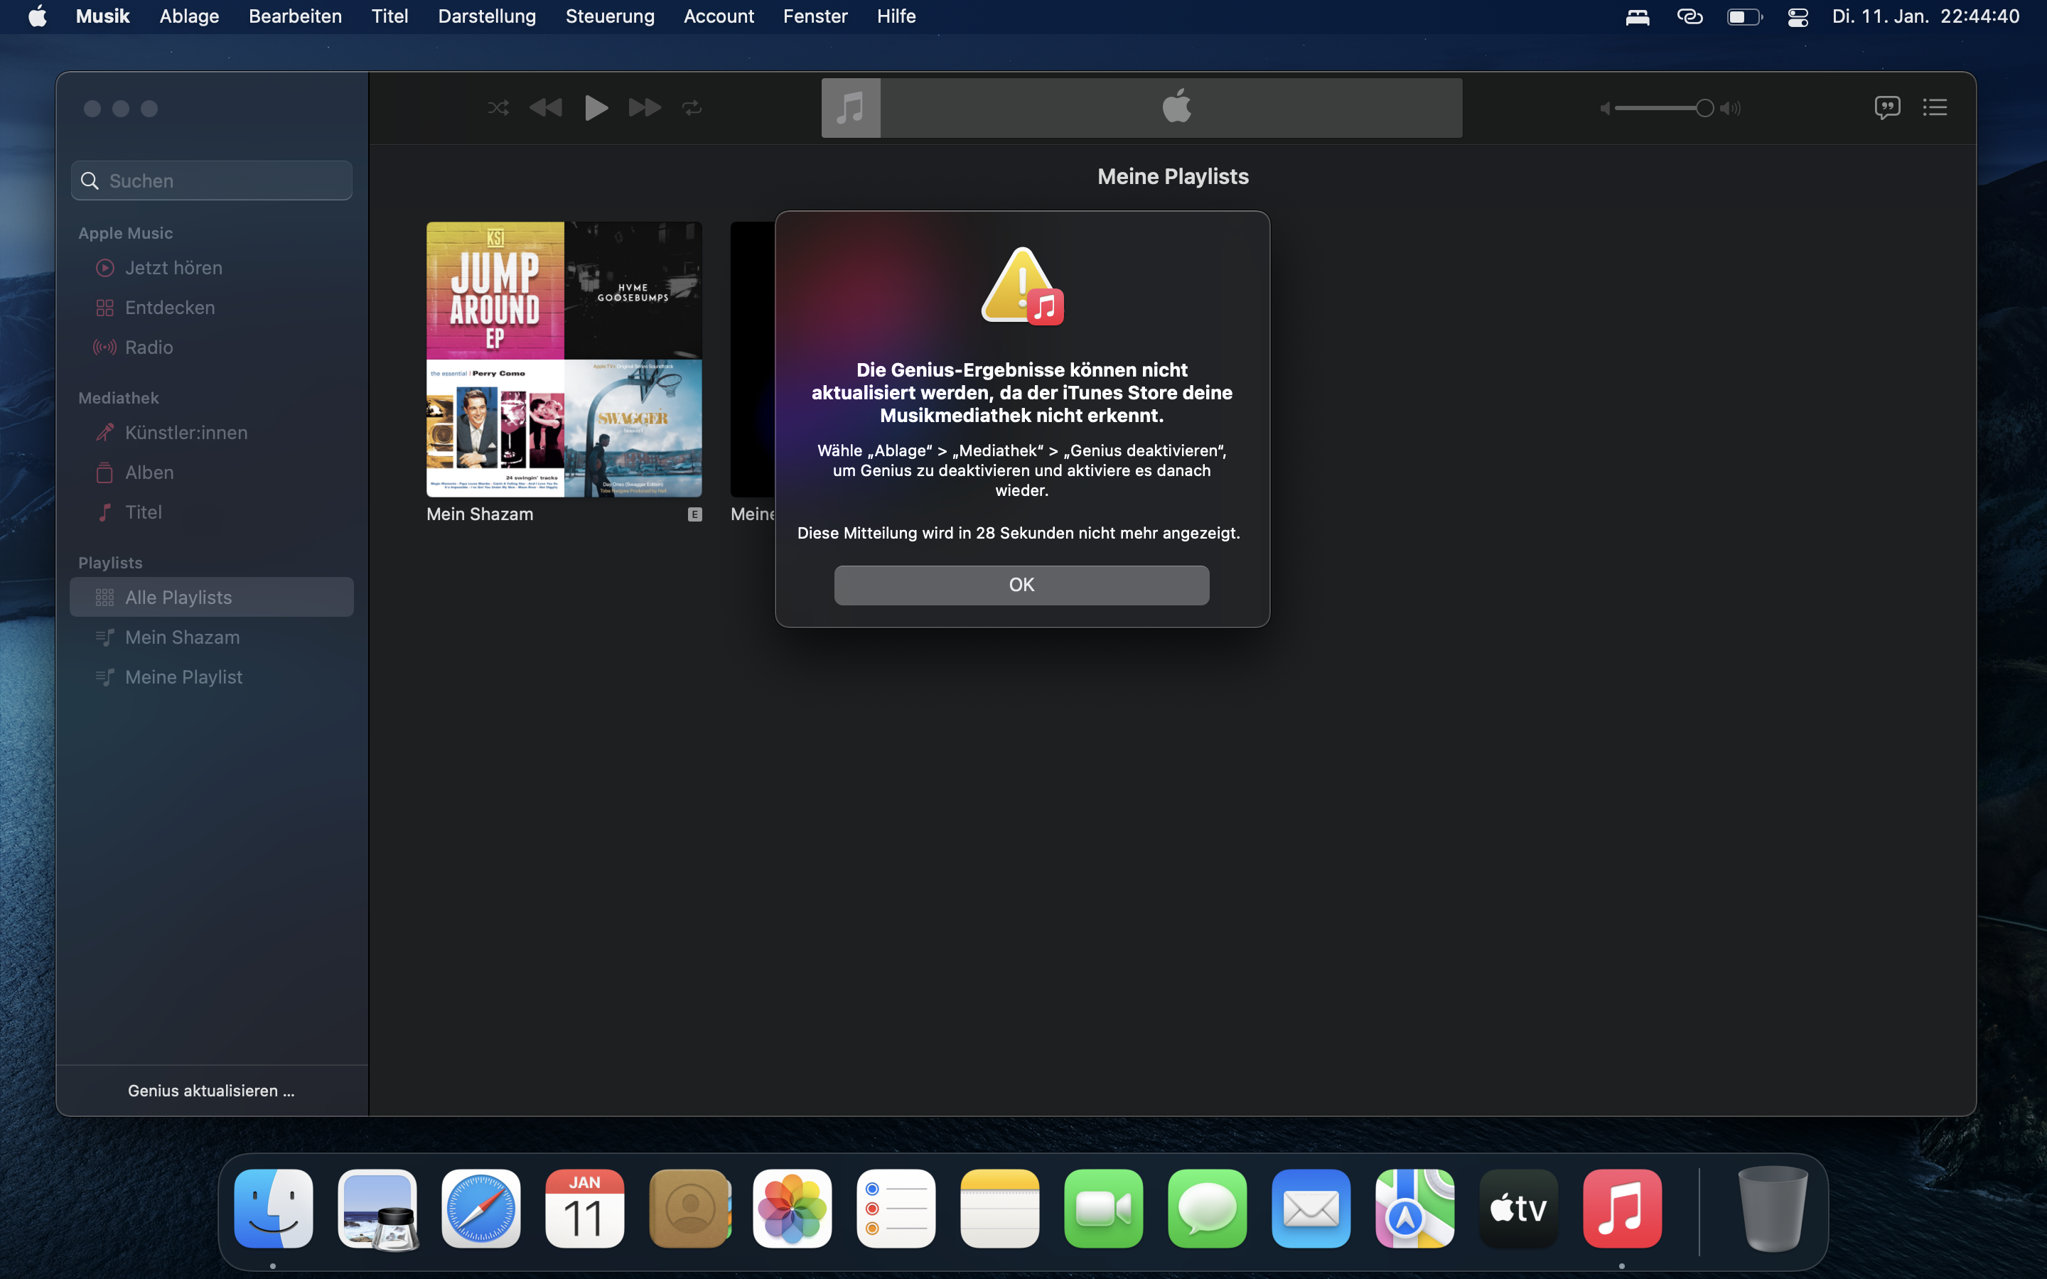Viewport: 2047px width, 1279px height.
Task: Click OK in the Genius alert
Action: (1021, 585)
